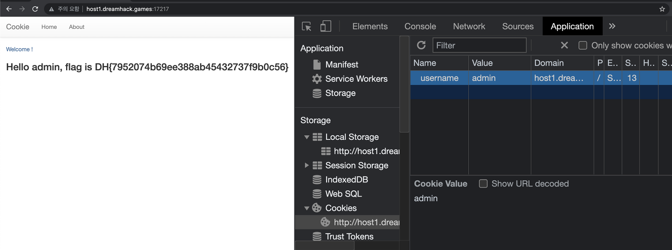Toggle the device toolbar icon
This screenshot has width=672, height=250.
(x=325, y=26)
